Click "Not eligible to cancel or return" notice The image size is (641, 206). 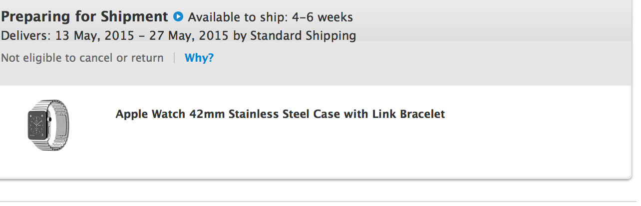click(x=82, y=58)
